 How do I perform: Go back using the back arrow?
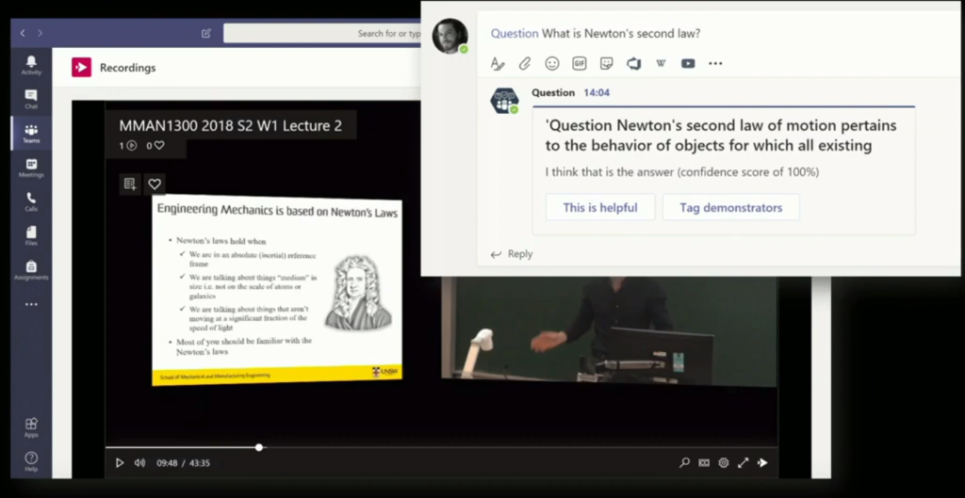23,33
